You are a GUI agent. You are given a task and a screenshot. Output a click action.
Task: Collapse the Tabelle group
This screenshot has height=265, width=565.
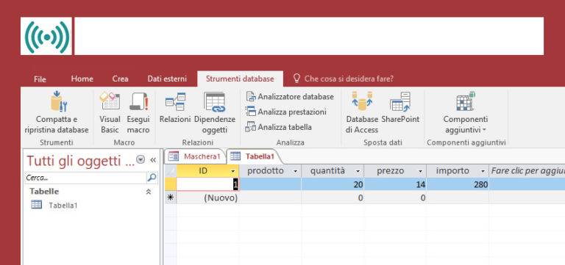point(148,192)
